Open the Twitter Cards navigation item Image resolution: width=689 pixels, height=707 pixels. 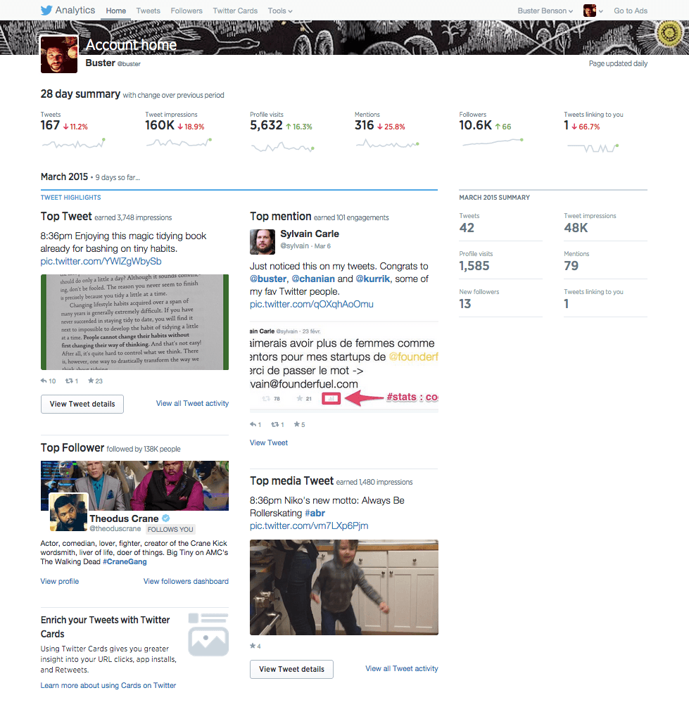point(235,10)
